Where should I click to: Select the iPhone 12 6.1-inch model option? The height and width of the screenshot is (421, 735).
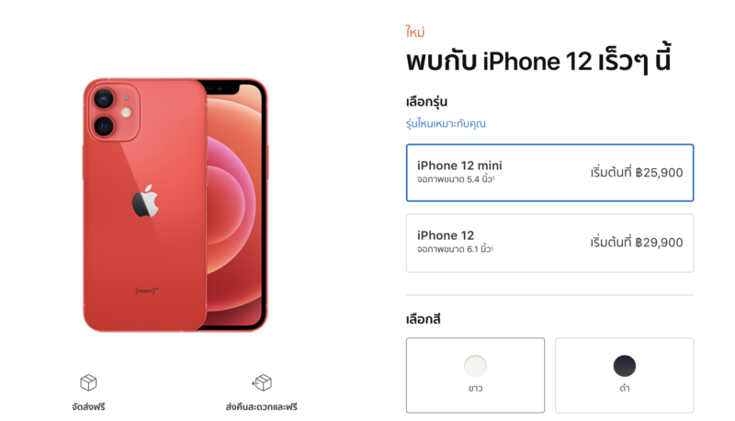click(x=549, y=243)
